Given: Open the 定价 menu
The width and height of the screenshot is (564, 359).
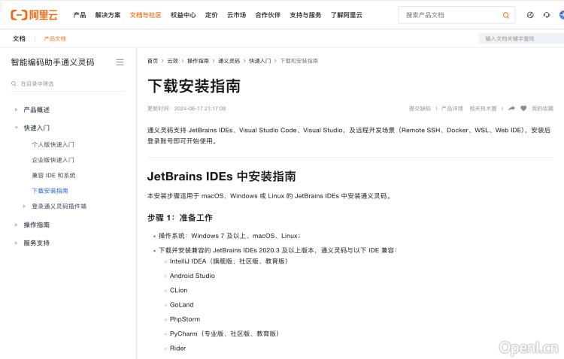Looking at the screenshot, I should pyautogui.click(x=211, y=15).
